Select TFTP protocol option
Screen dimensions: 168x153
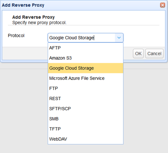(x=86, y=129)
